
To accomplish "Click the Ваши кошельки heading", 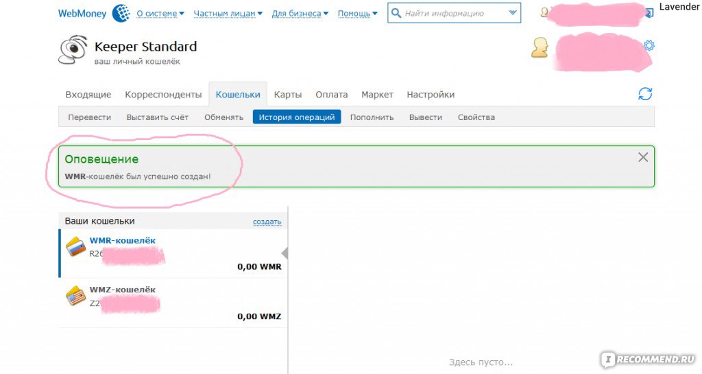I will (x=100, y=221).
